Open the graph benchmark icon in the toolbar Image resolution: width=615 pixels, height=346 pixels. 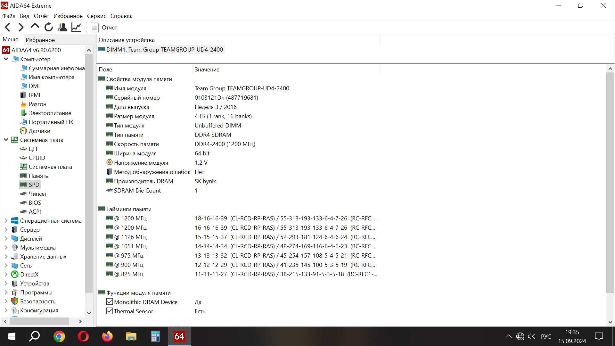[x=76, y=27]
